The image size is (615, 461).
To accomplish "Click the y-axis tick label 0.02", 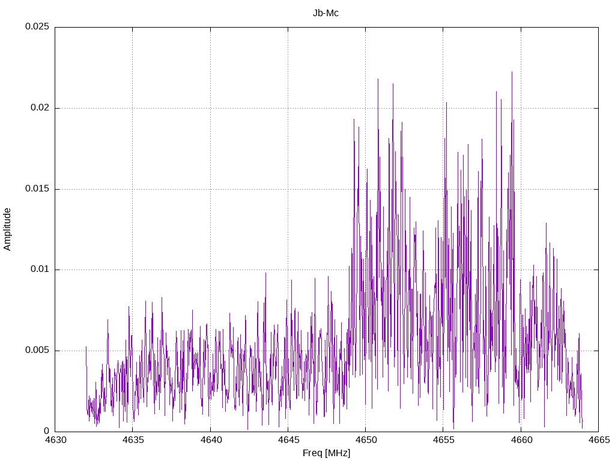I will pos(40,108).
